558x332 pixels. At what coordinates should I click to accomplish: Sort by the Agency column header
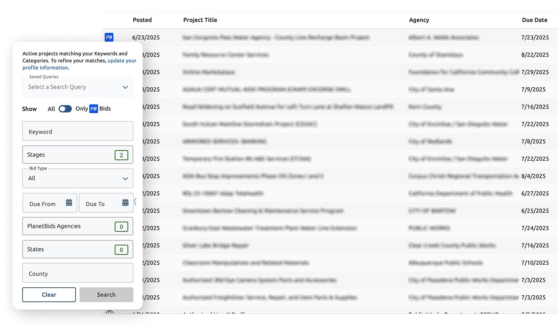pyautogui.click(x=419, y=20)
